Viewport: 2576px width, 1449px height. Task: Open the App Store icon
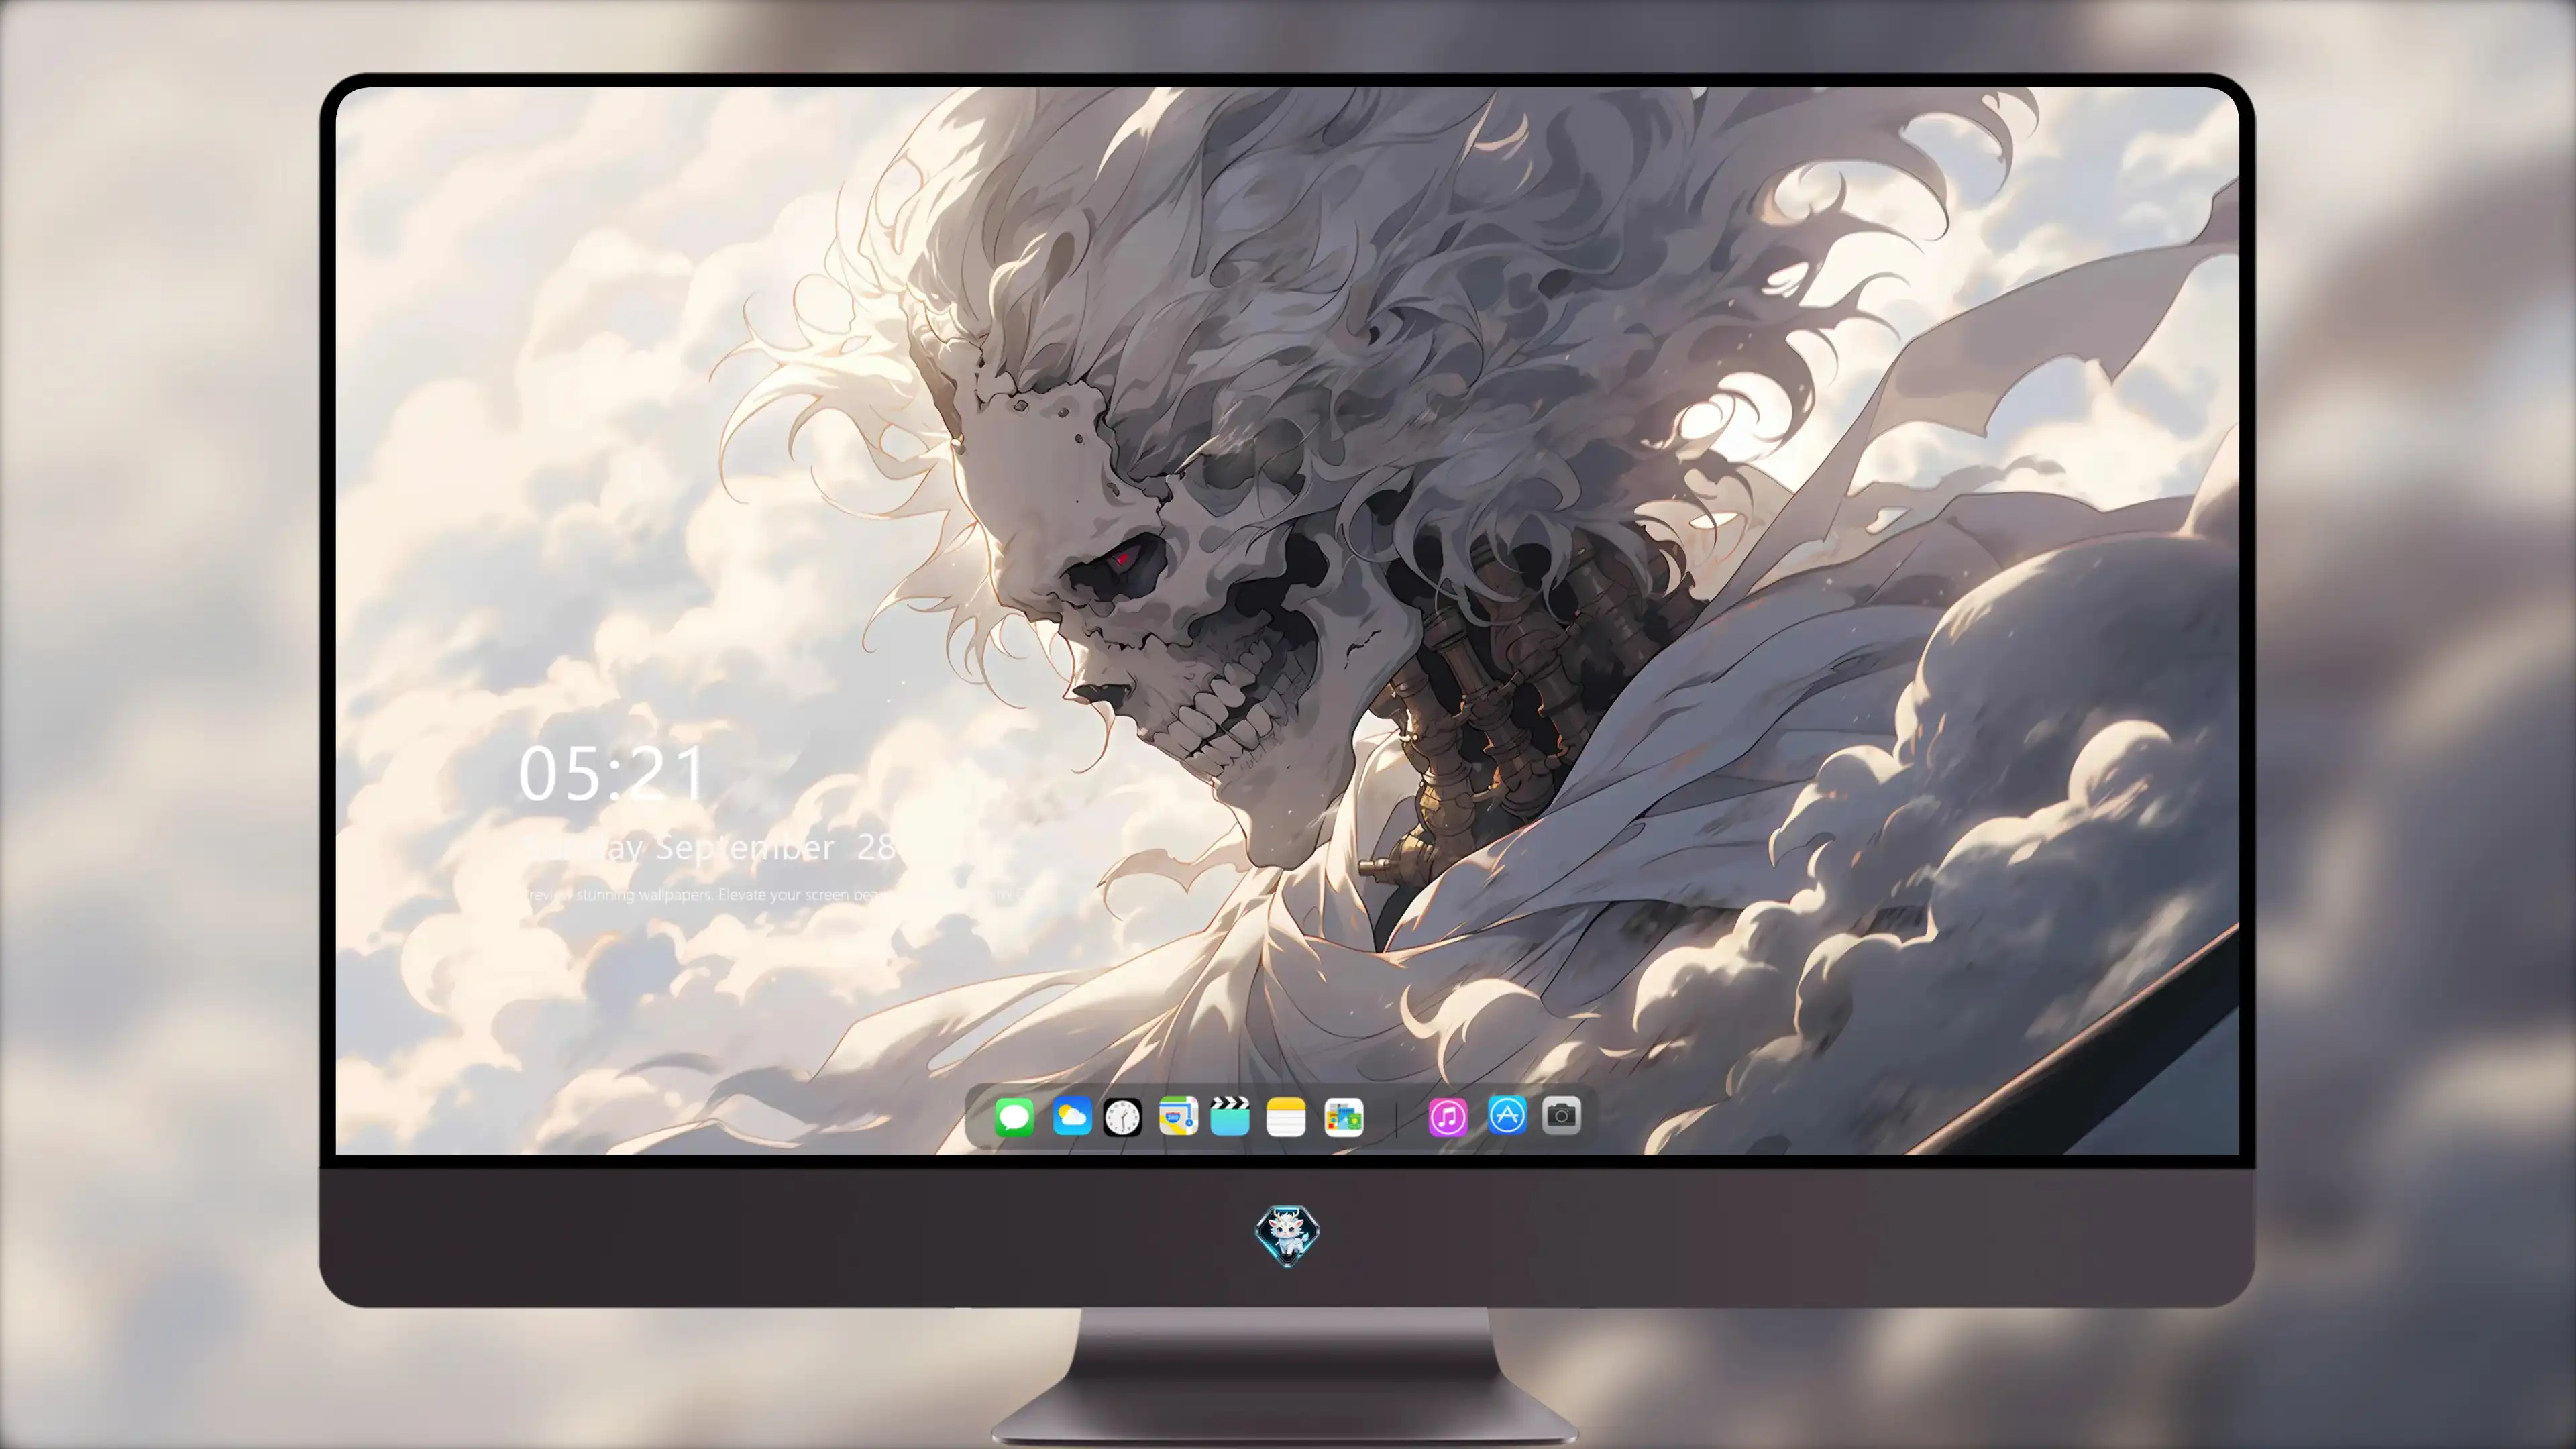coord(1507,1115)
